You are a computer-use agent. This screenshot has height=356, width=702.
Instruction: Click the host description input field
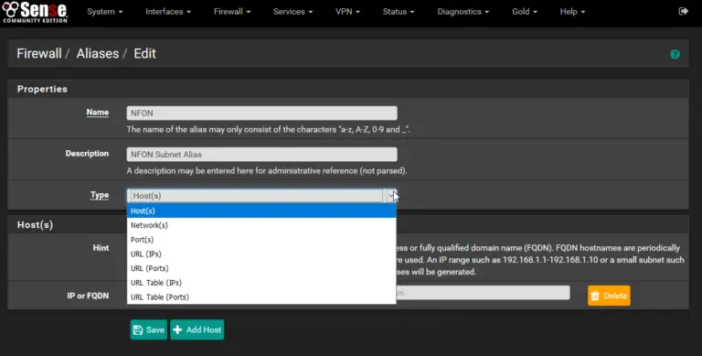(x=483, y=293)
